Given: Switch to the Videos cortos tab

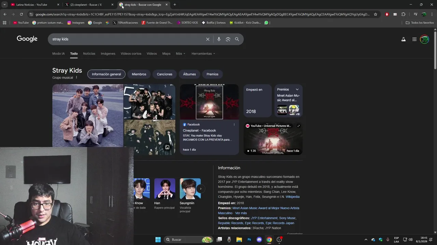Looking at the screenshot, I should [131, 53].
